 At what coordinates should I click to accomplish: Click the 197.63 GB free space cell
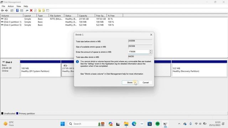coord(101,19)
